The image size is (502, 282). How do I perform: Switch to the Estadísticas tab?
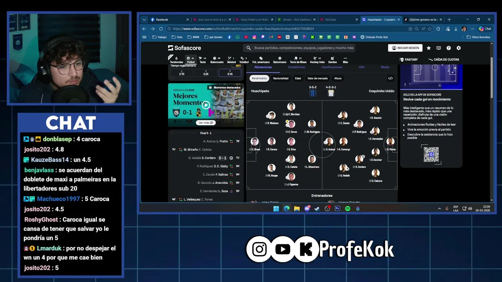296,67
